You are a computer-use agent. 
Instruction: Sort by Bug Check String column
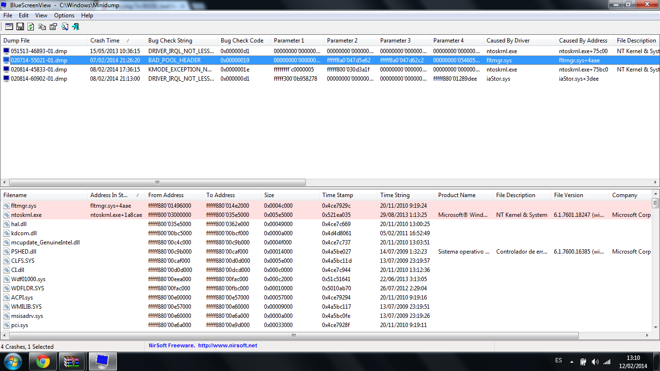point(182,41)
